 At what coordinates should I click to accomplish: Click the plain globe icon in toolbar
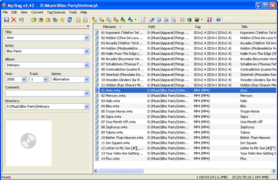(189, 20)
